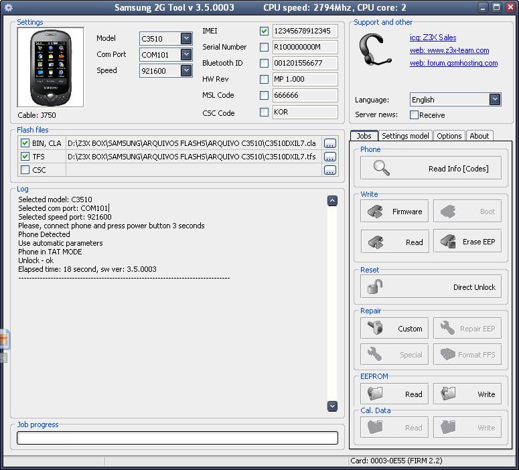Click the Bluetooth ID field
519x470 pixels.
305,63
